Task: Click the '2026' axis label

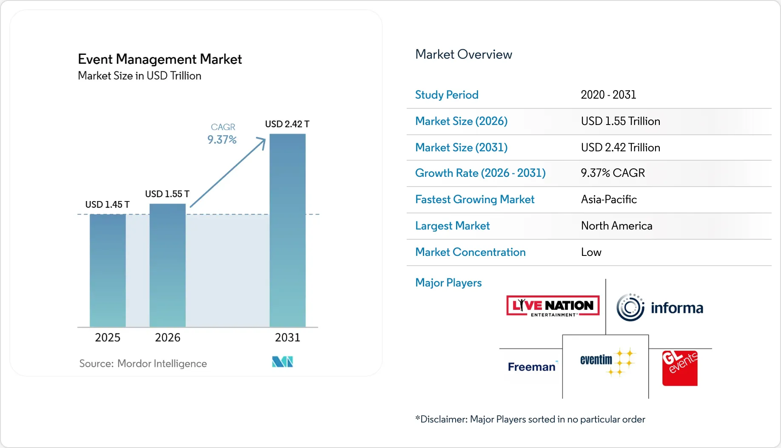Action: 168,337
